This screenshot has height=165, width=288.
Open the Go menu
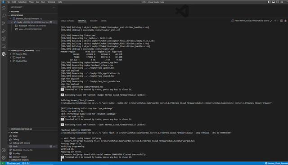click(37, 2)
